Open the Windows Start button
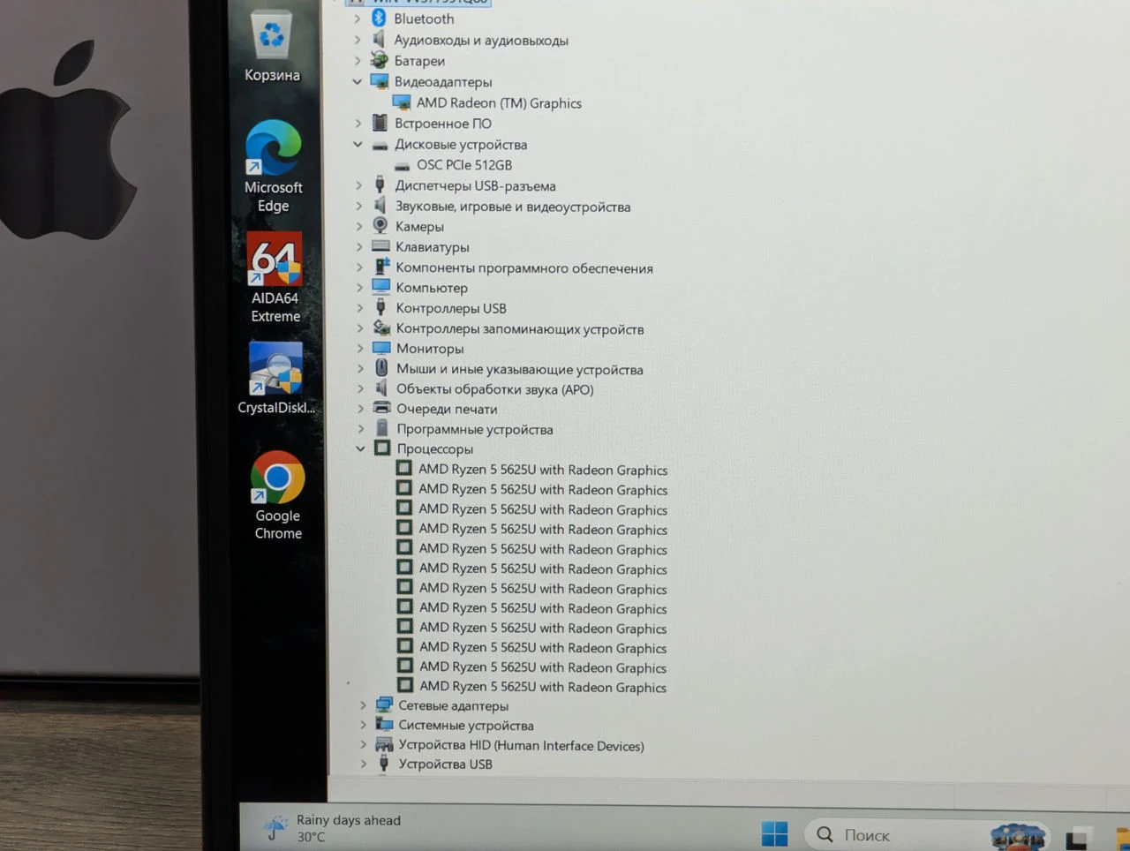The image size is (1130, 851). [x=774, y=833]
